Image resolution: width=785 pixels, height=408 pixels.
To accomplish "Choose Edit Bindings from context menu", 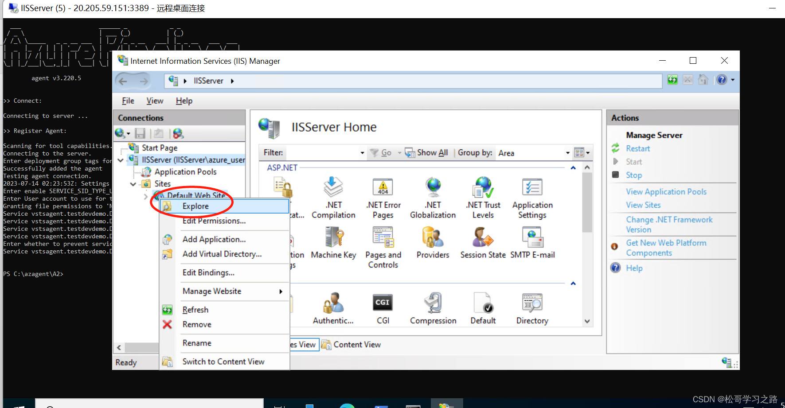I will [x=224, y=272].
